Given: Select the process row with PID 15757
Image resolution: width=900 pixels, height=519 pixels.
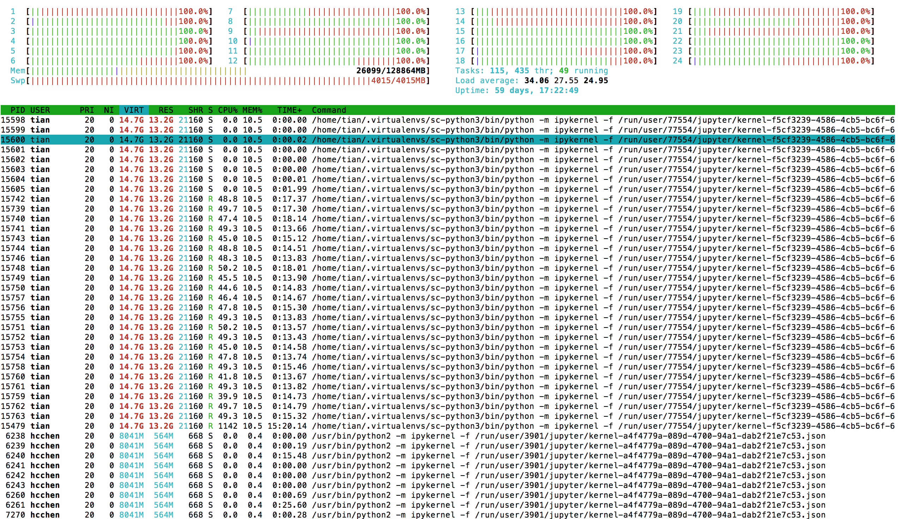Looking at the screenshot, I should [x=448, y=298].
